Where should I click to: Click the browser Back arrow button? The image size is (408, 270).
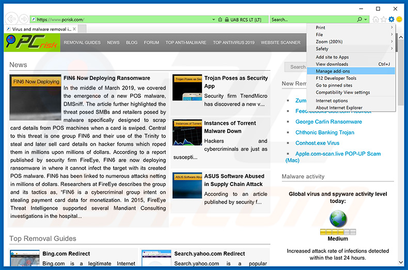(11, 19)
